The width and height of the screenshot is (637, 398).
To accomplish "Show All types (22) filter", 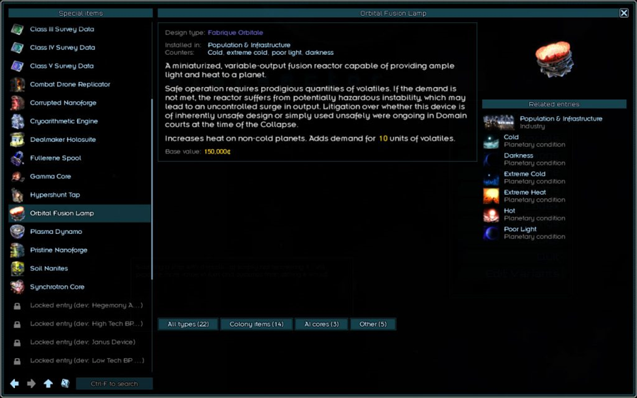I will [188, 324].
